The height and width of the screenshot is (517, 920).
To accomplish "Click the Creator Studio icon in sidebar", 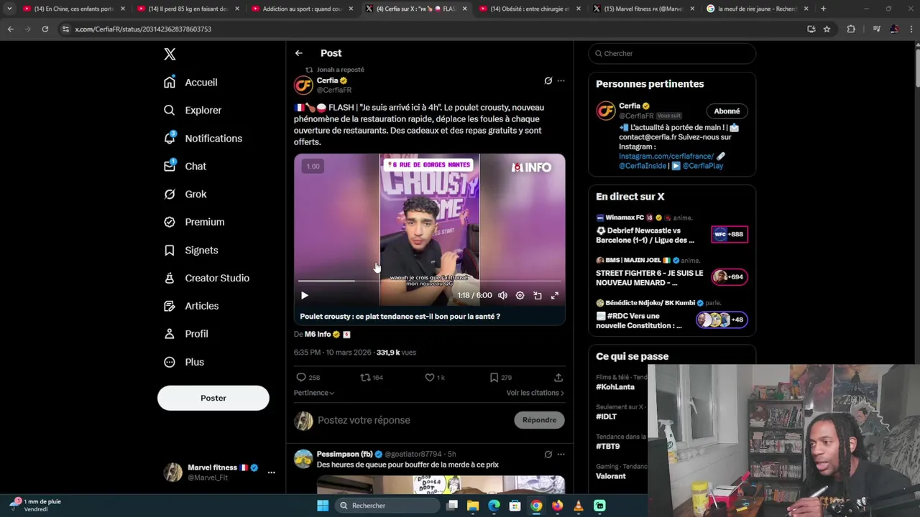I will click(x=170, y=278).
